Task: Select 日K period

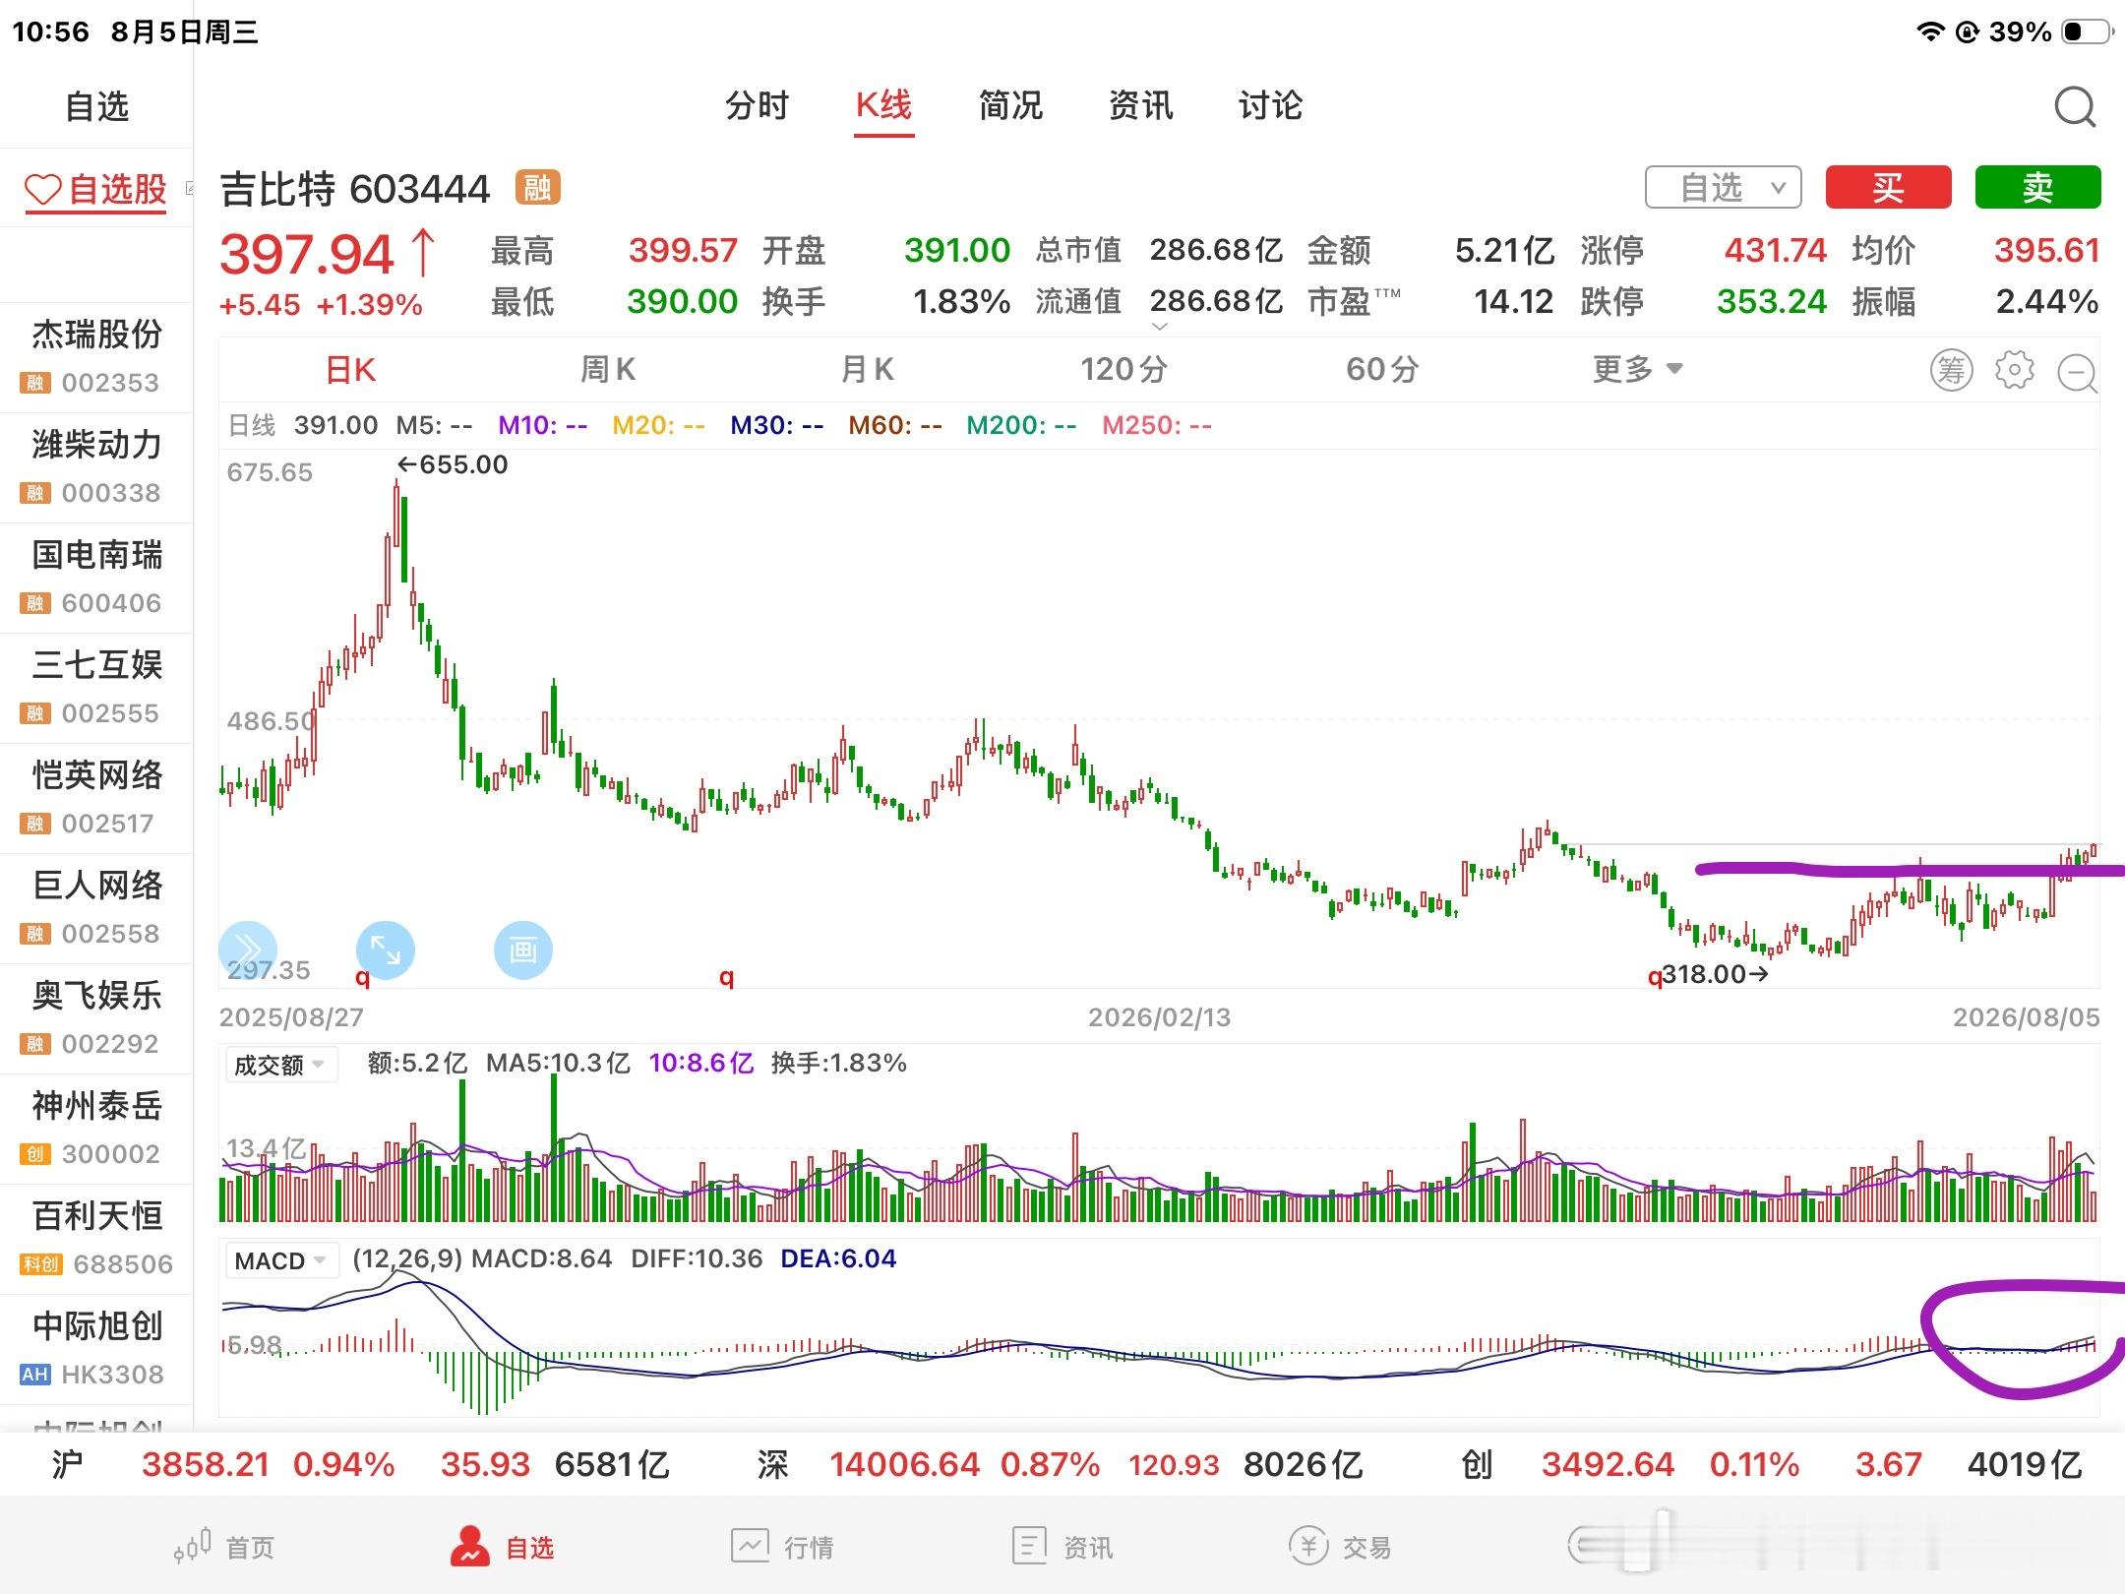Action: click(350, 370)
